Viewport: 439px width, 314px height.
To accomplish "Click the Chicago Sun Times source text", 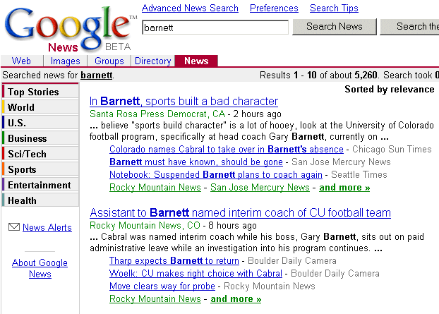I will point(392,149).
